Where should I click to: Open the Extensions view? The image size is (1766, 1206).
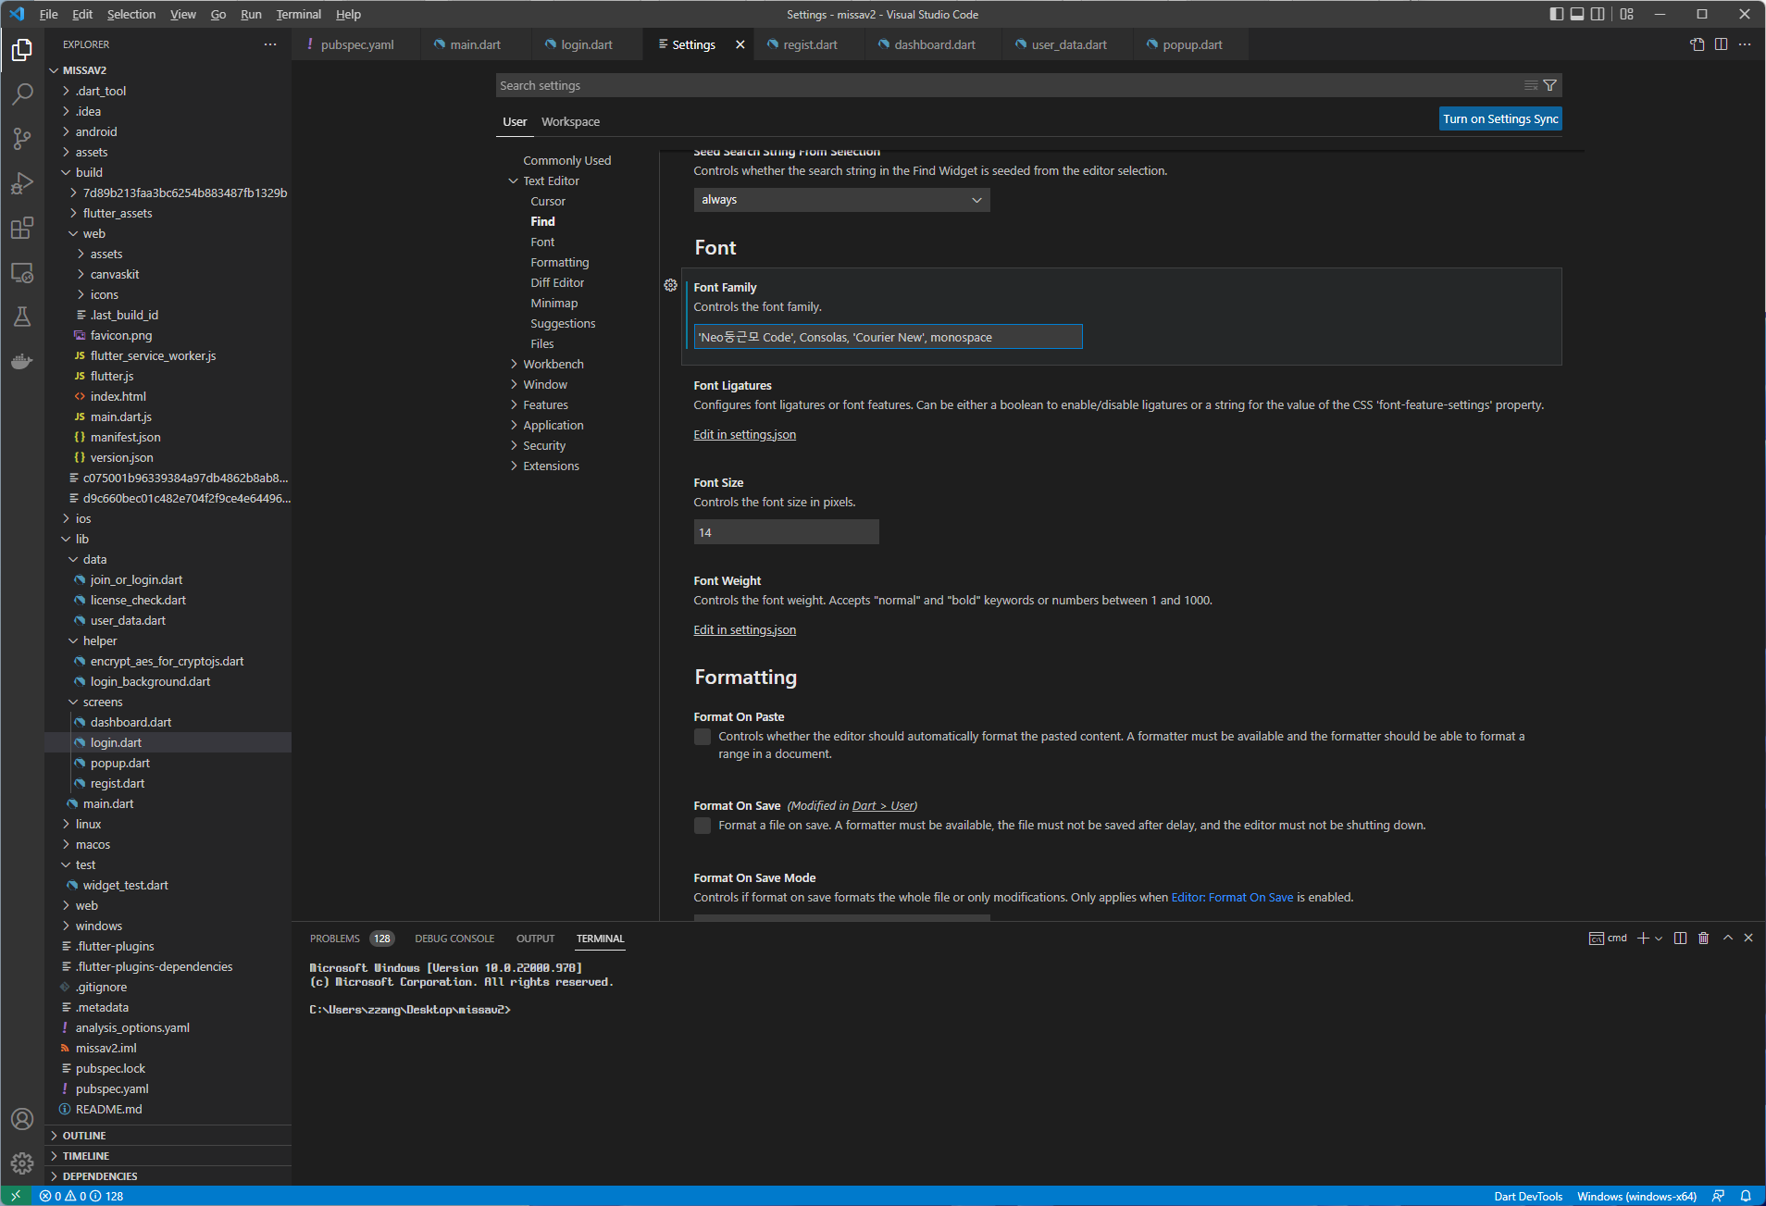point(22,228)
